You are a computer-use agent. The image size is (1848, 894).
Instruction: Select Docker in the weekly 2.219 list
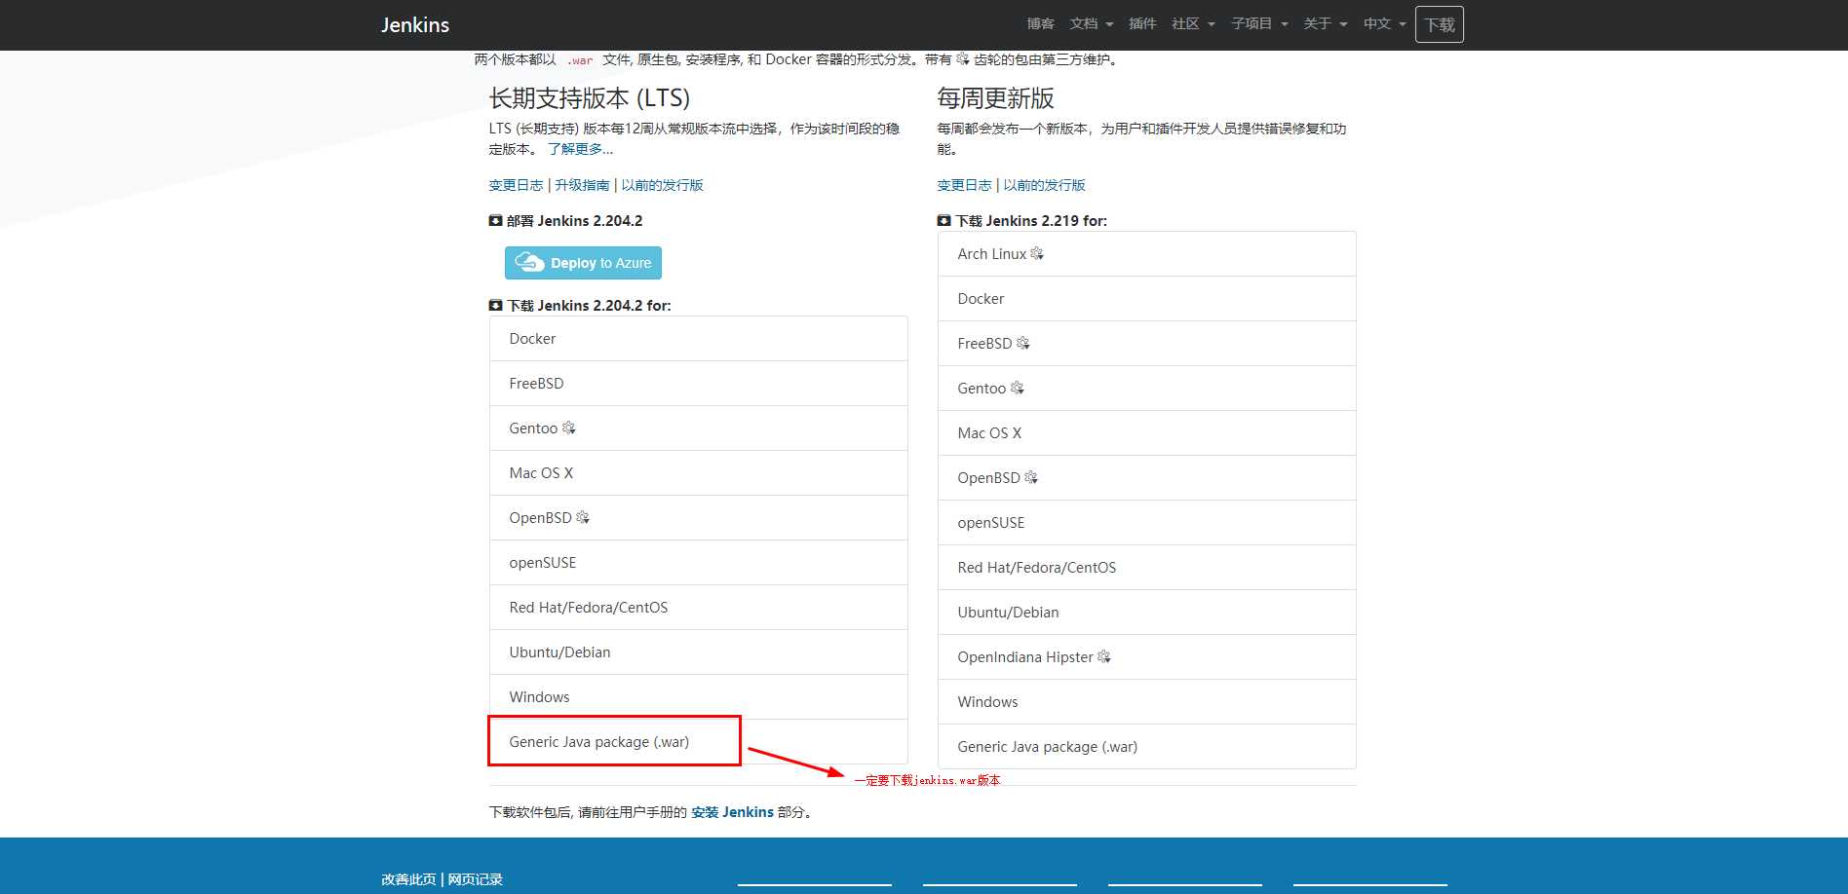(x=1146, y=299)
